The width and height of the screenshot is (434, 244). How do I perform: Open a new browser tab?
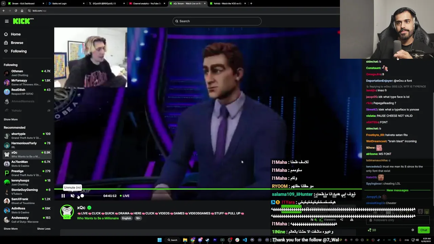pos(251,3)
